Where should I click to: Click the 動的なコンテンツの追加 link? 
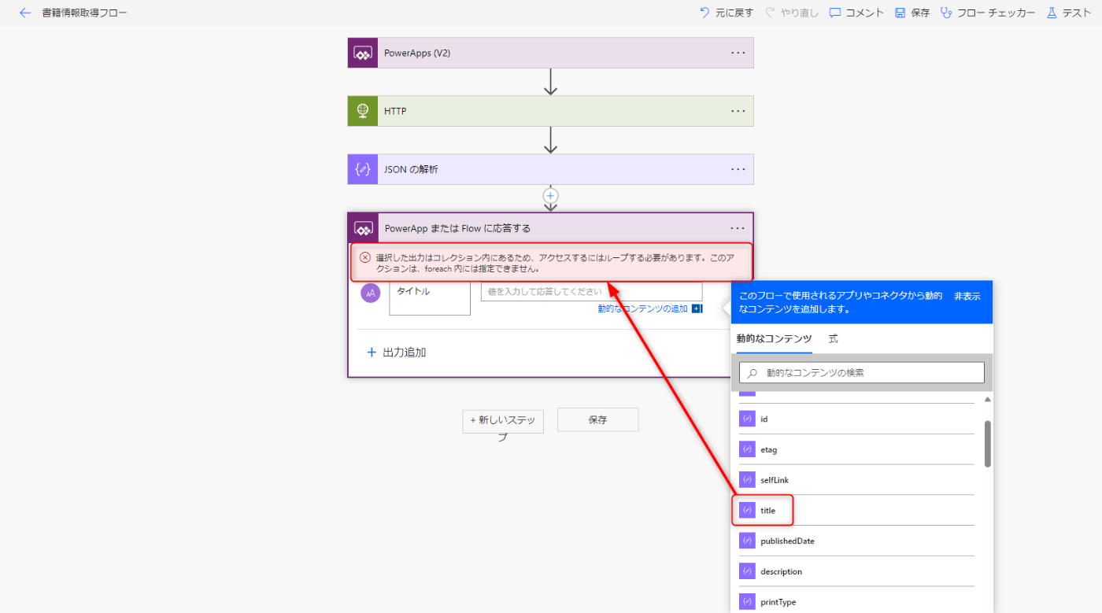[x=642, y=308]
